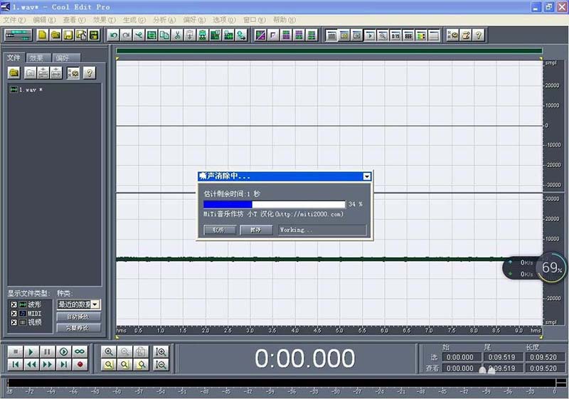Click the help icon in the file panel
The height and width of the screenshot is (399, 569).
[x=90, y=73]
